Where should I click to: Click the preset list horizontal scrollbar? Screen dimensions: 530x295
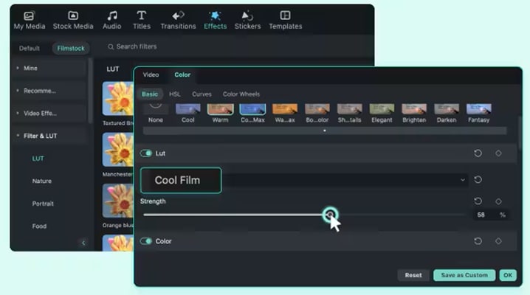(x=325, y=131)
